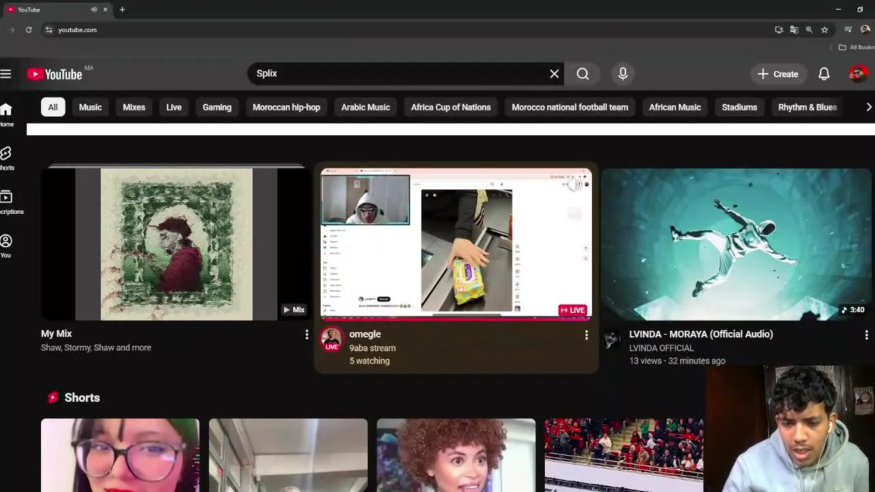Select the Rhythm & Blues chip
The width and height of the screenshot is (875, 492).
point(807,107)
